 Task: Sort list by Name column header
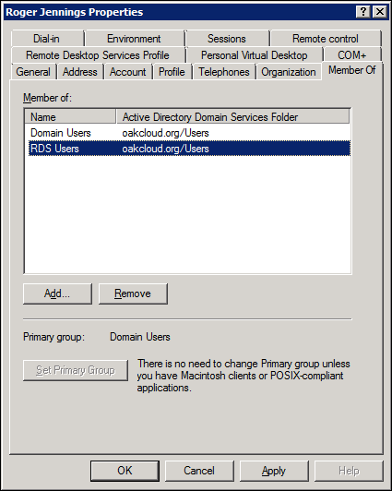70,117
